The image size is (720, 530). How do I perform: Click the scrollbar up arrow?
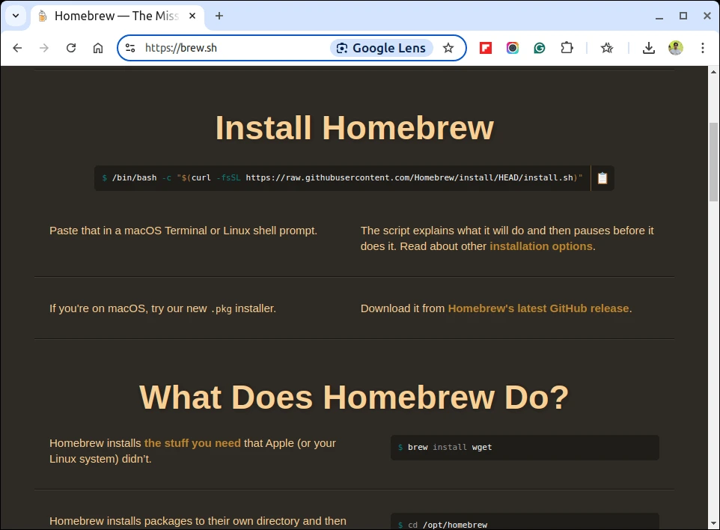click(x=713, y=72)
